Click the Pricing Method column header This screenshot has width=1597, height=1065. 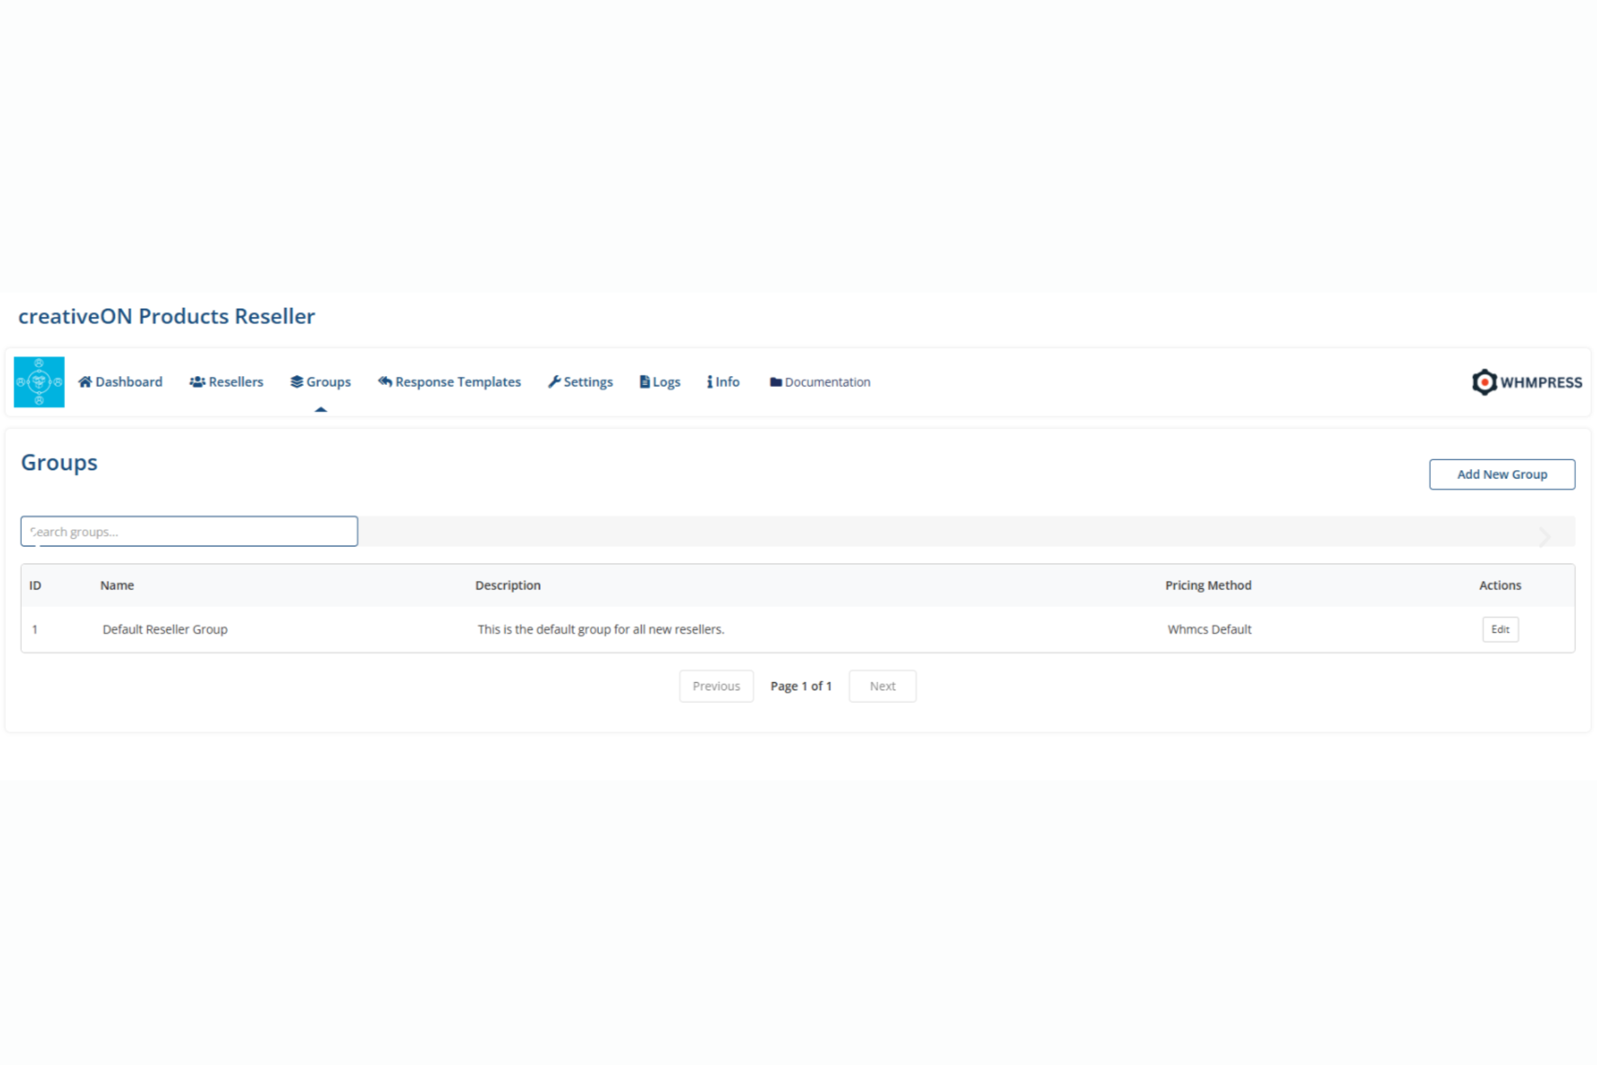click(x=1207, y=585)
